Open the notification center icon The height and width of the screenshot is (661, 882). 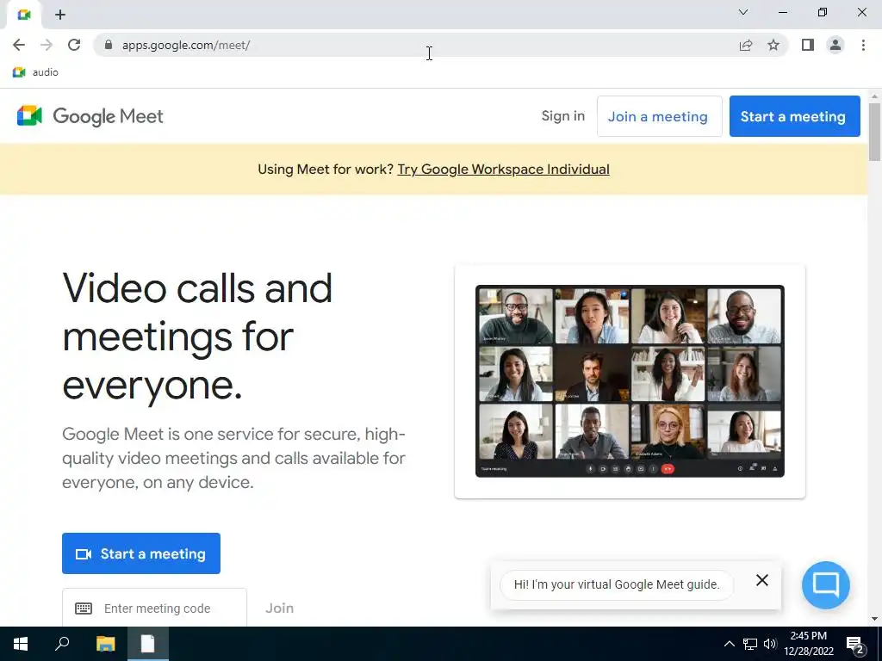(855, 644)
